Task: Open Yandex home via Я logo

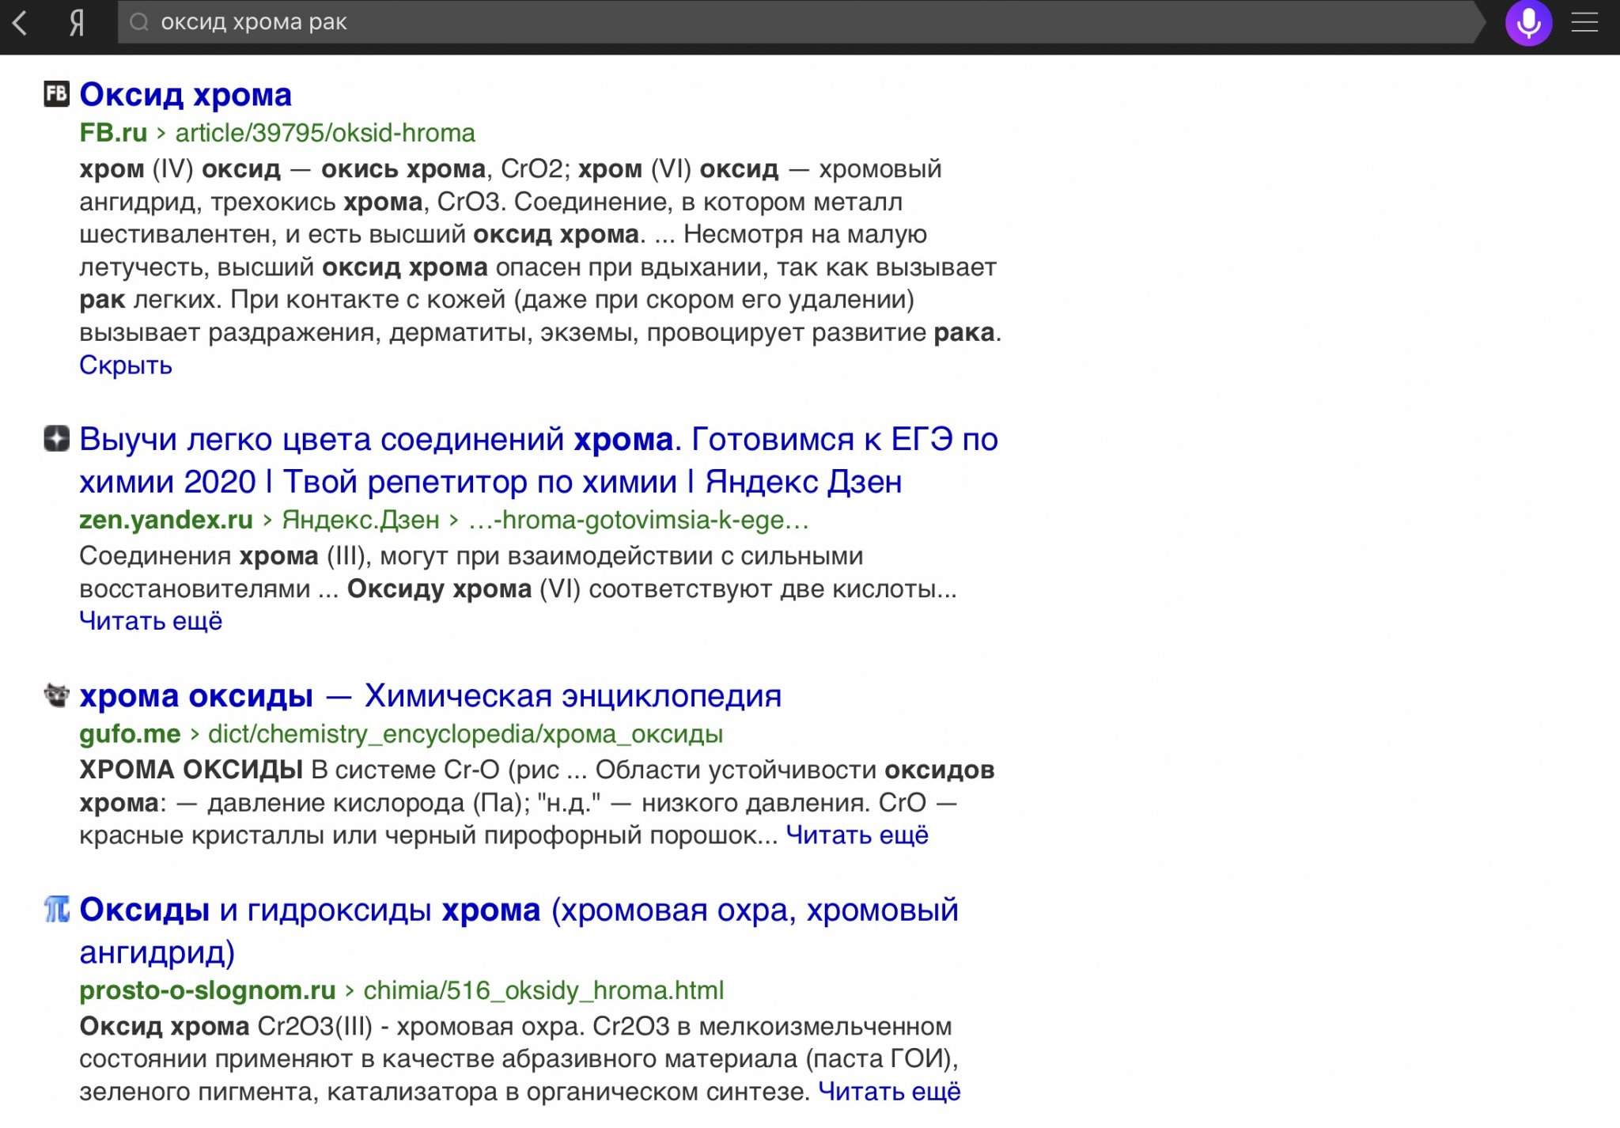Action: pyautogui.click(x=76, y=23)
